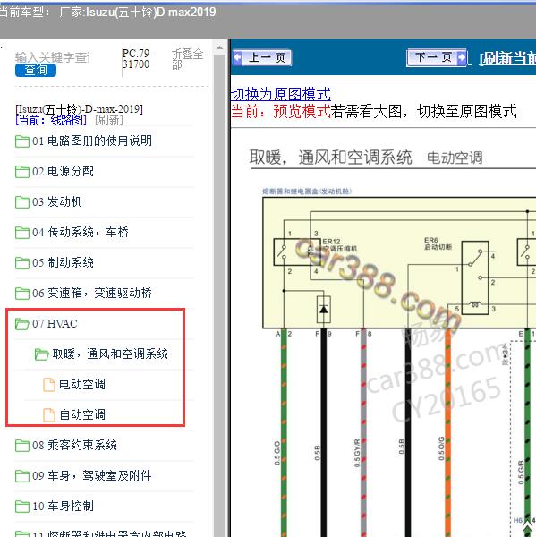This screenshot has width=536, height=537.
Task: Expand 02 电源分配 tree item
Action: tap(63, 171)
